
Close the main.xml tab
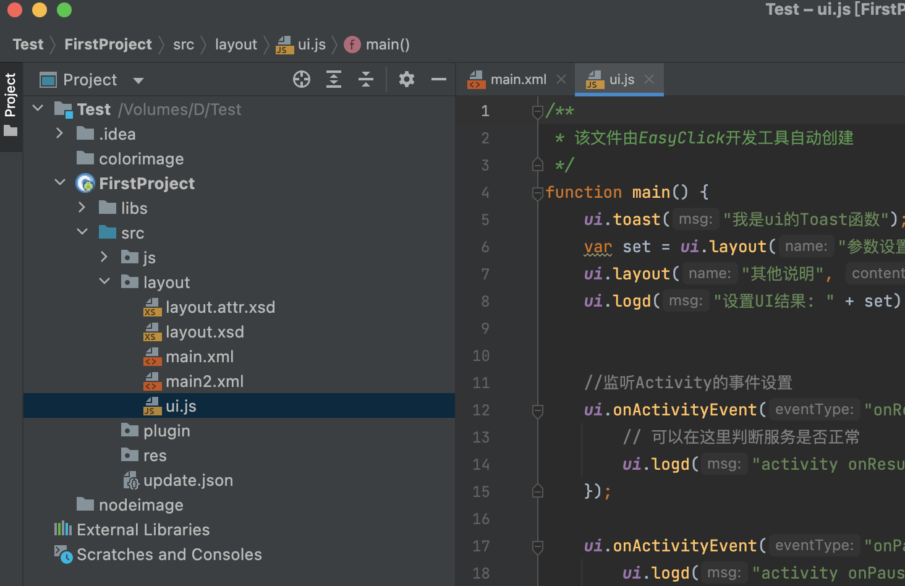point(561,79)
